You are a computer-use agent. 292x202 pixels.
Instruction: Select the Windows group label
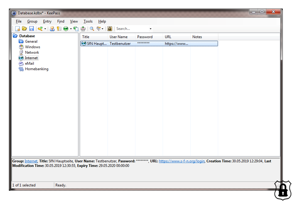tap(32, 47)
